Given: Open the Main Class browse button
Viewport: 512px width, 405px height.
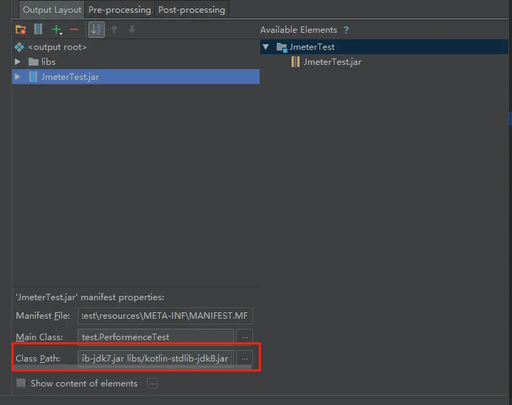Looking at the screenshot, I should point(245,337).
